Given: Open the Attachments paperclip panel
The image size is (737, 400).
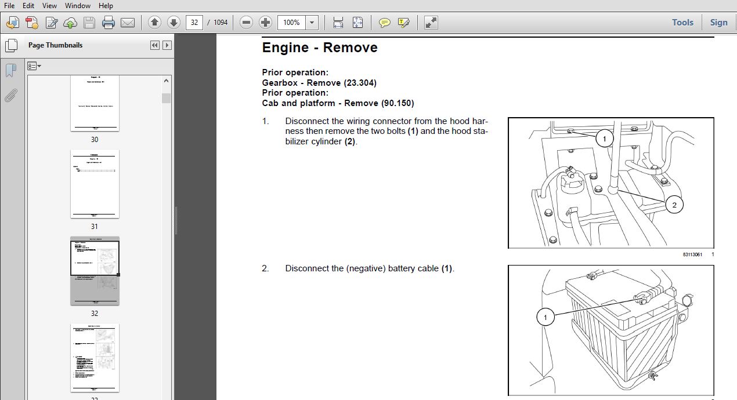Looking at the screenshot, I should pyautogui.click(x=11, y=96).
